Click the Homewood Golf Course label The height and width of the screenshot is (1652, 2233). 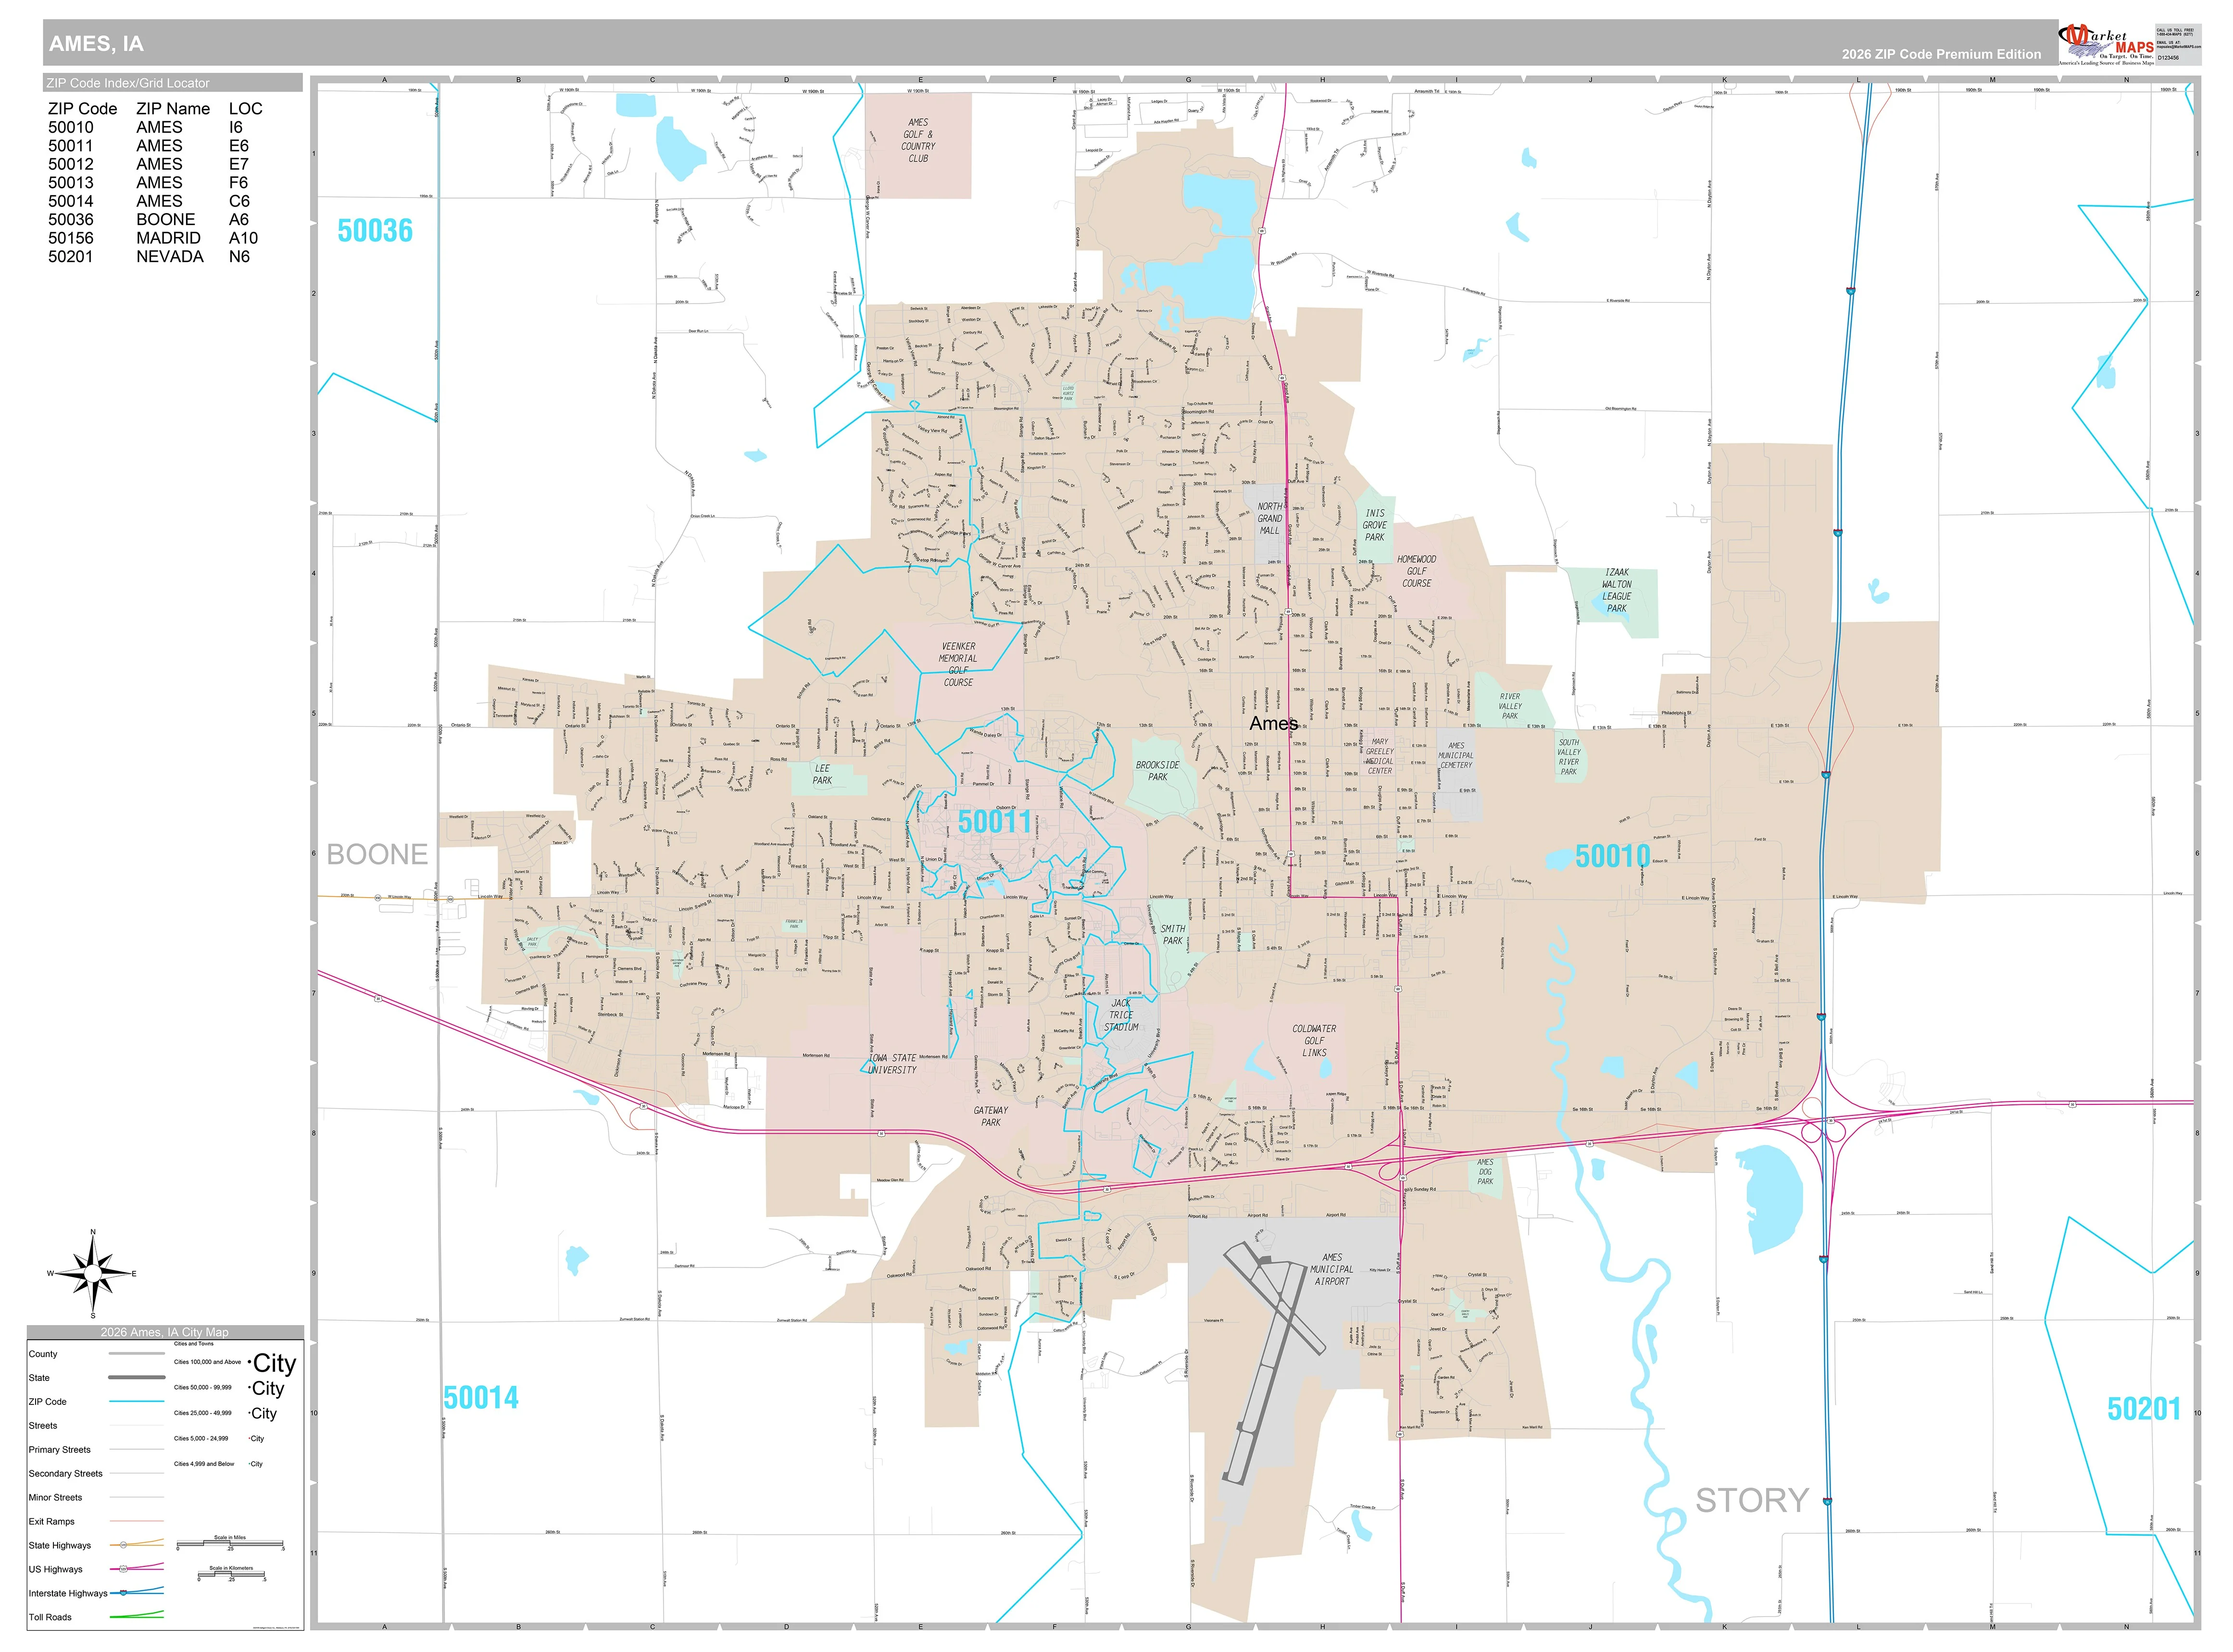coord(1416,571)
